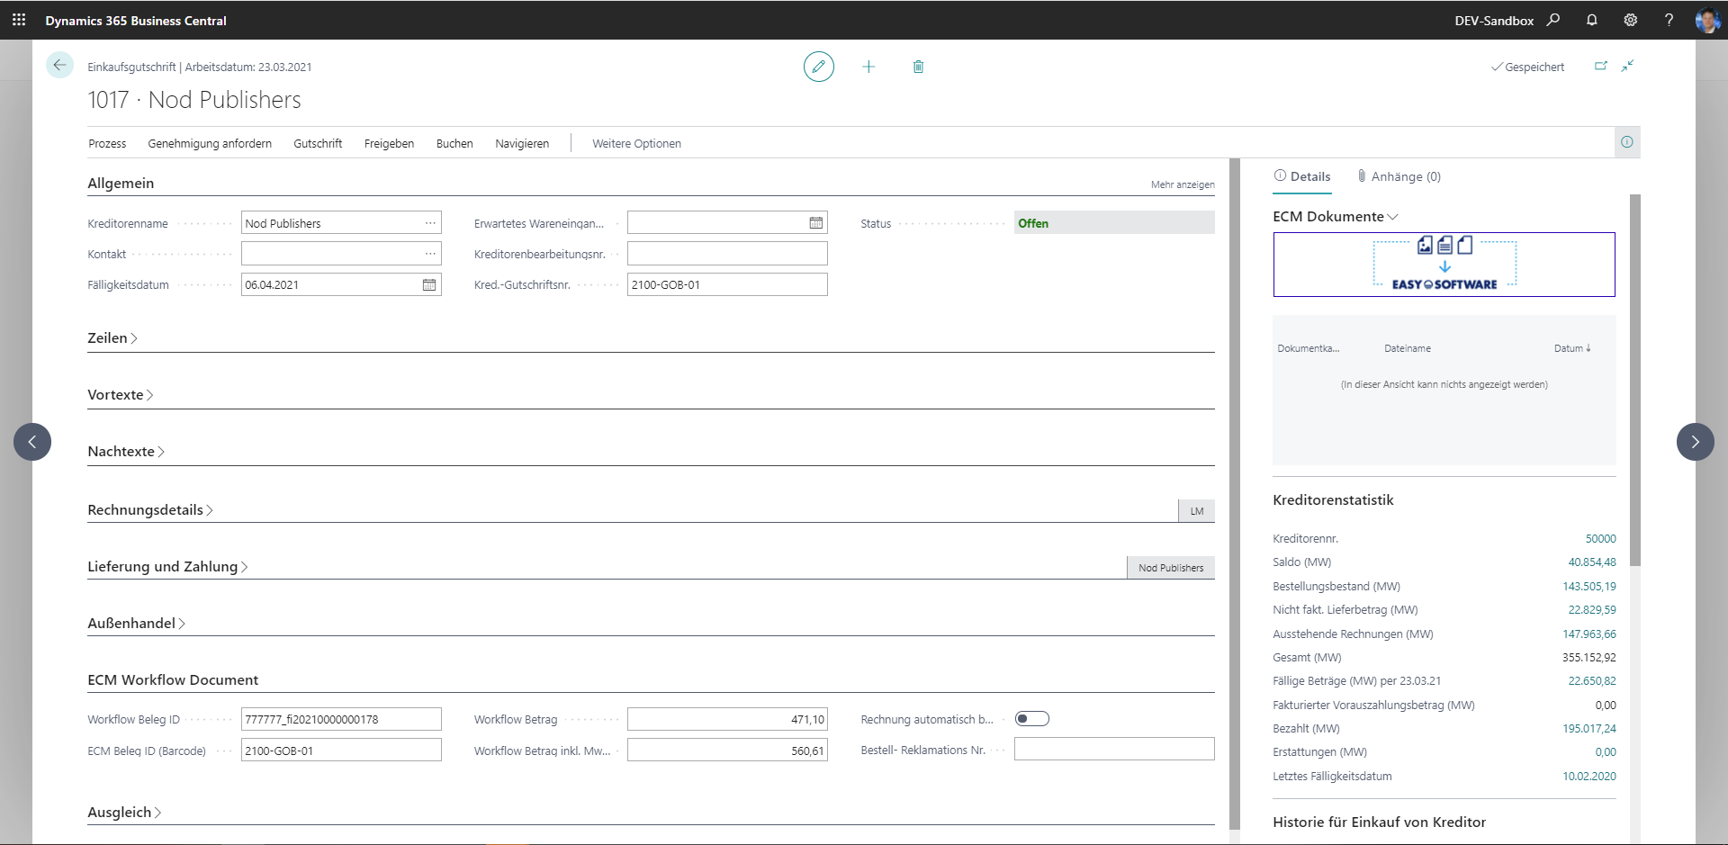Expand Lieferung und Zahlung section
Screen dimensions: 1728x845
167,567
